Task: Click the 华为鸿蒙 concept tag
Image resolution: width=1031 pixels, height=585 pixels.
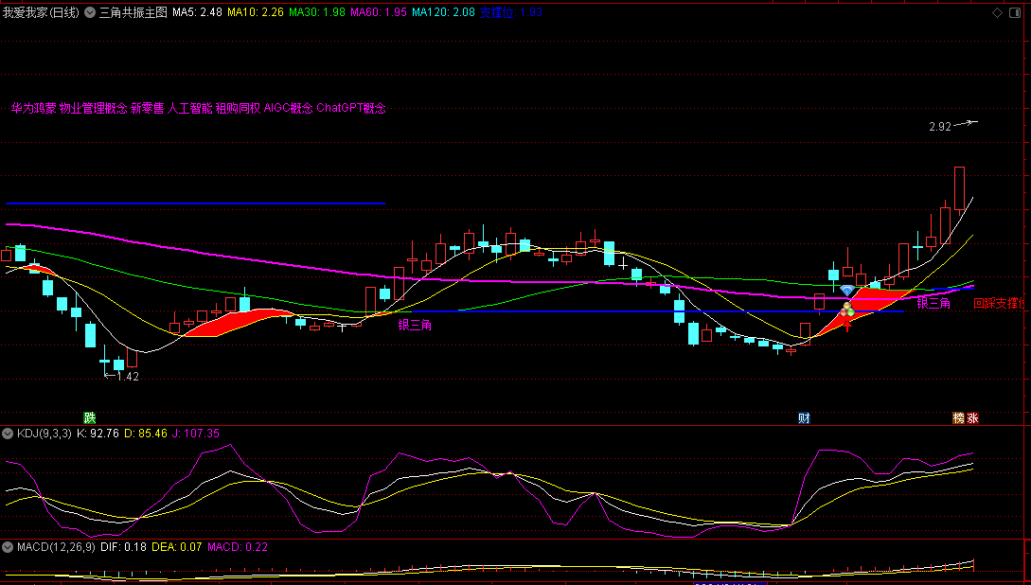Action: [x=33, y=109]
